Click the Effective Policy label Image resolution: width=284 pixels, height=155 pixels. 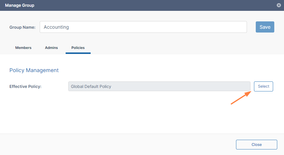(25, 86)
